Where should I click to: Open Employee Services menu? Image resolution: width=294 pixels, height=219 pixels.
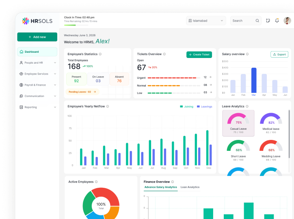37,74
